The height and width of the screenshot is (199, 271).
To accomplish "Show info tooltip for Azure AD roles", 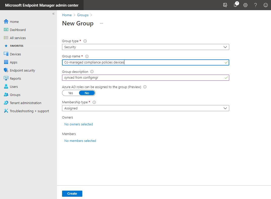I will pos(145,87).
